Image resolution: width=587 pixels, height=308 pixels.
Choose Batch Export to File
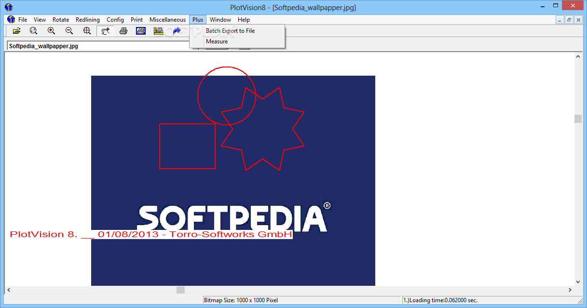237,31
